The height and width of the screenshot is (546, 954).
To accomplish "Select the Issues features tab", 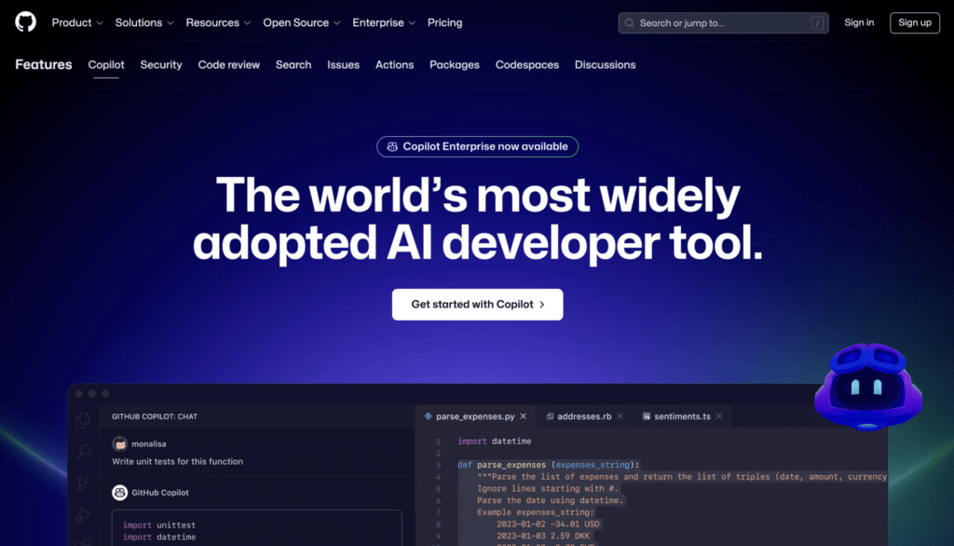I will (343, 64).
